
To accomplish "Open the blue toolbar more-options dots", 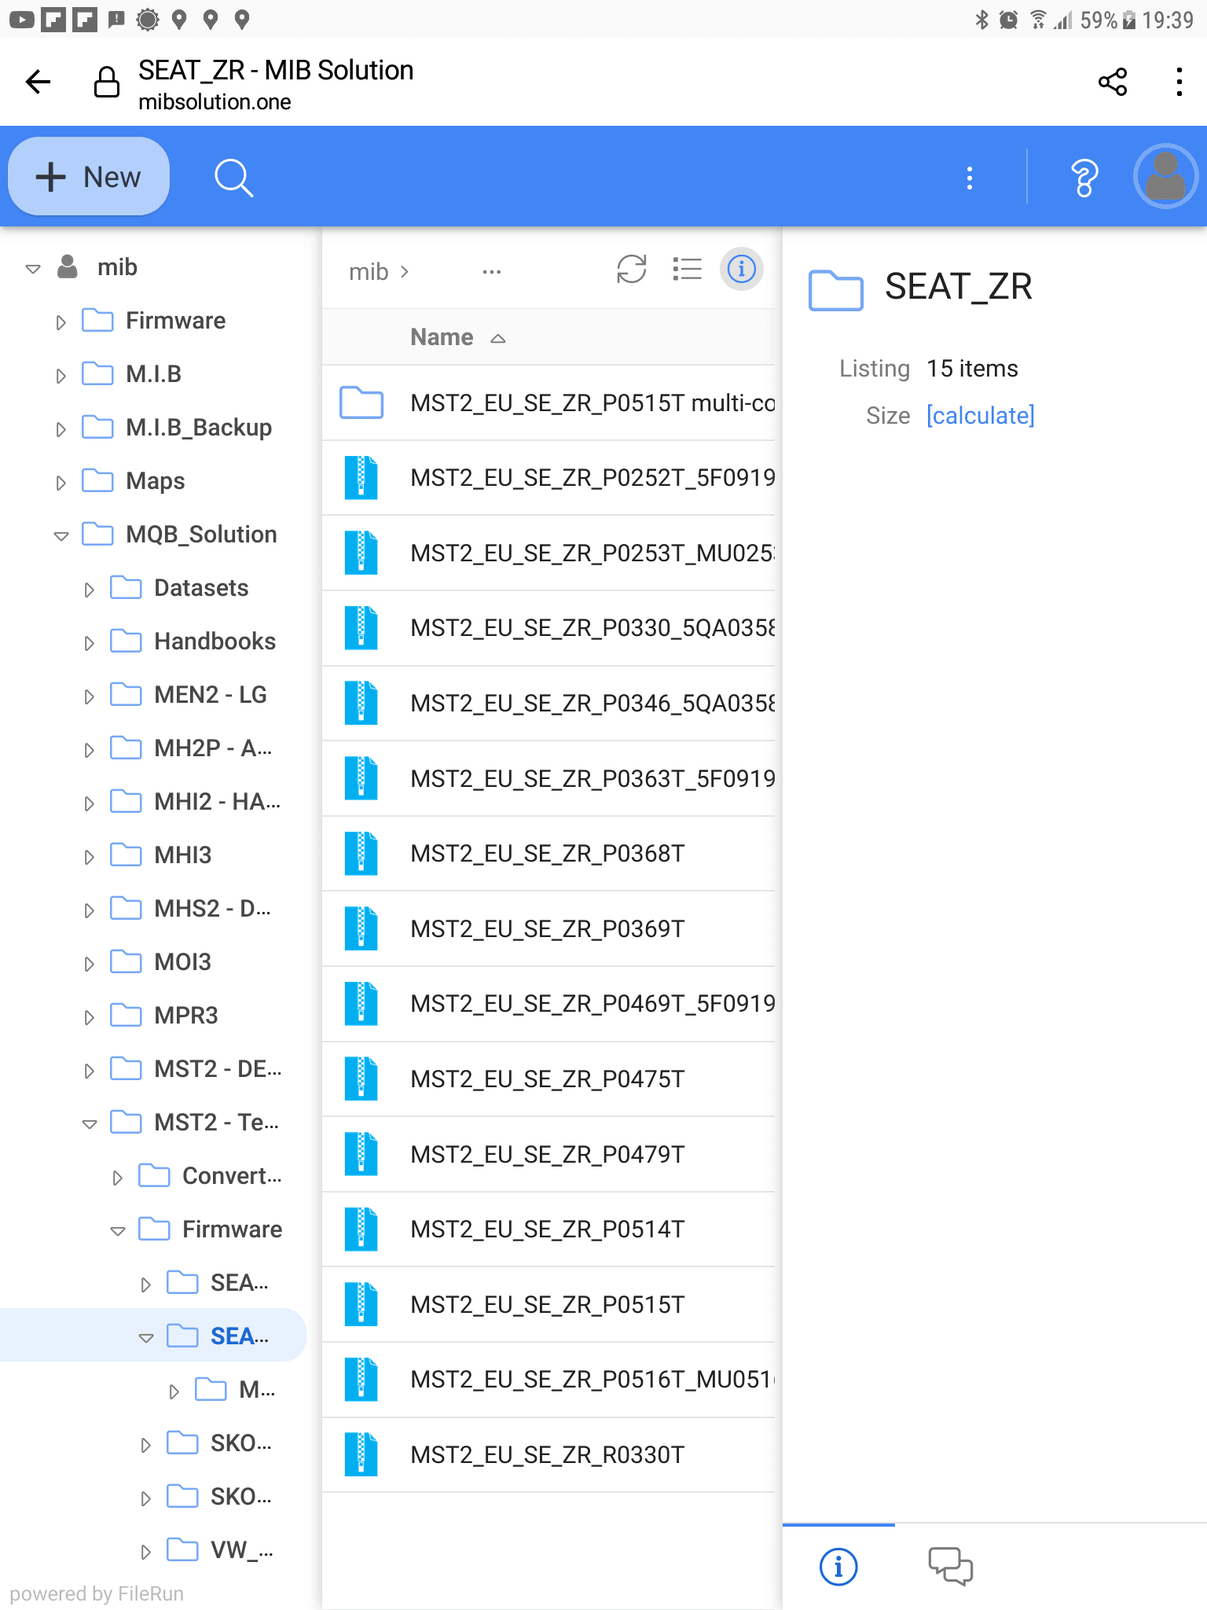I will [970, 178].
